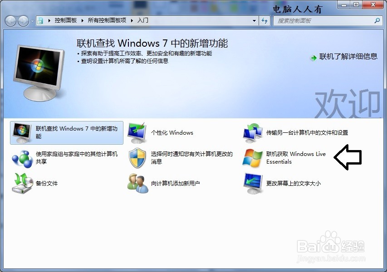Screen dimensions: 387x272
Task: Click the magnifier icon in the search box
Action: [377, 21]
